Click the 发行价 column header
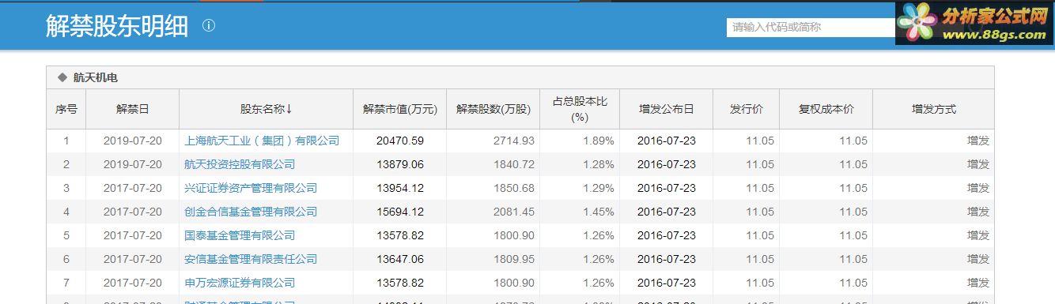This screenshot has width=1055, height=304. pyautogui.click(x=746, y=109)
